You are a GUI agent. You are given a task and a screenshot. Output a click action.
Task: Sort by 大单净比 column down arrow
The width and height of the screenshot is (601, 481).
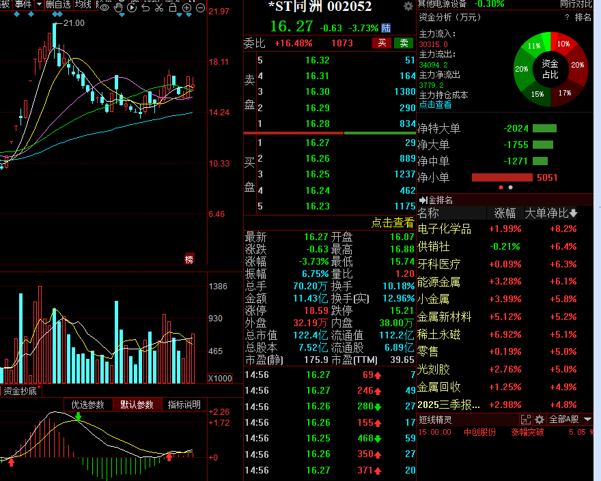tap(574, 213)
